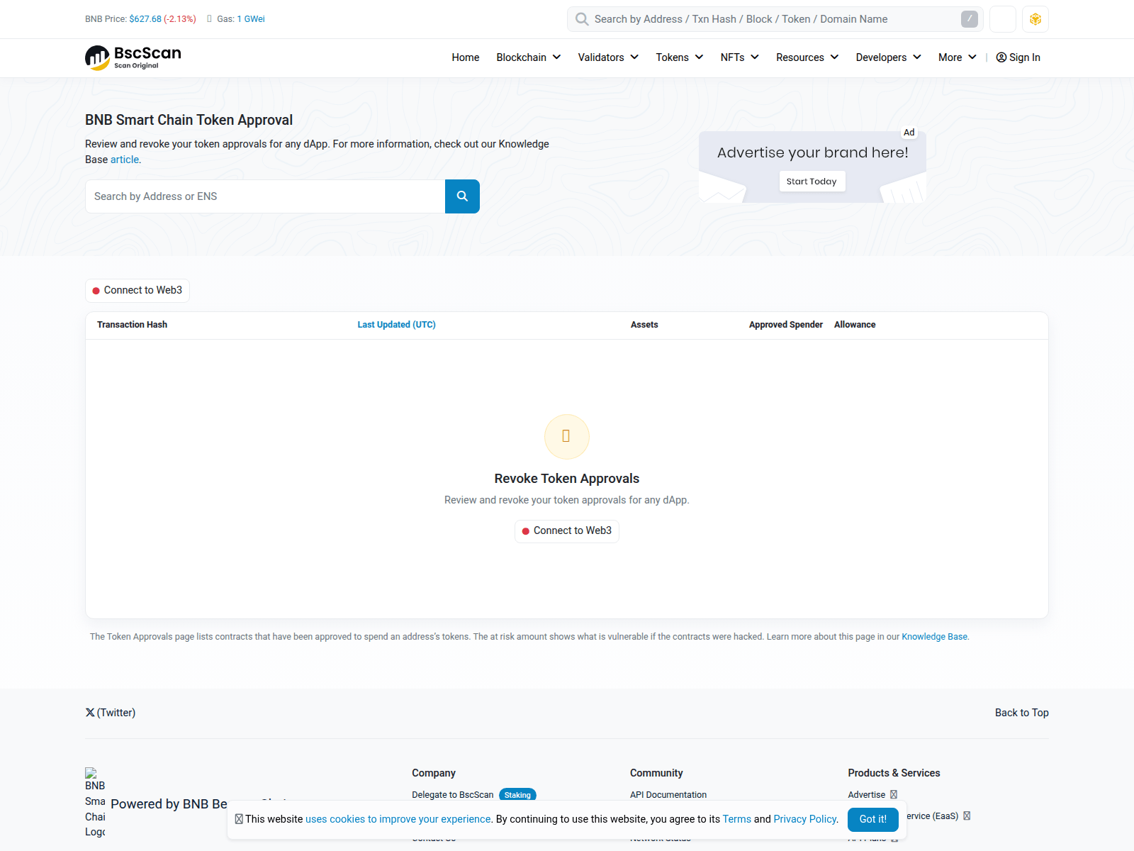Click the blue magnifier search button
Viewport: 1134px width, 851px height.
point(462,196)
